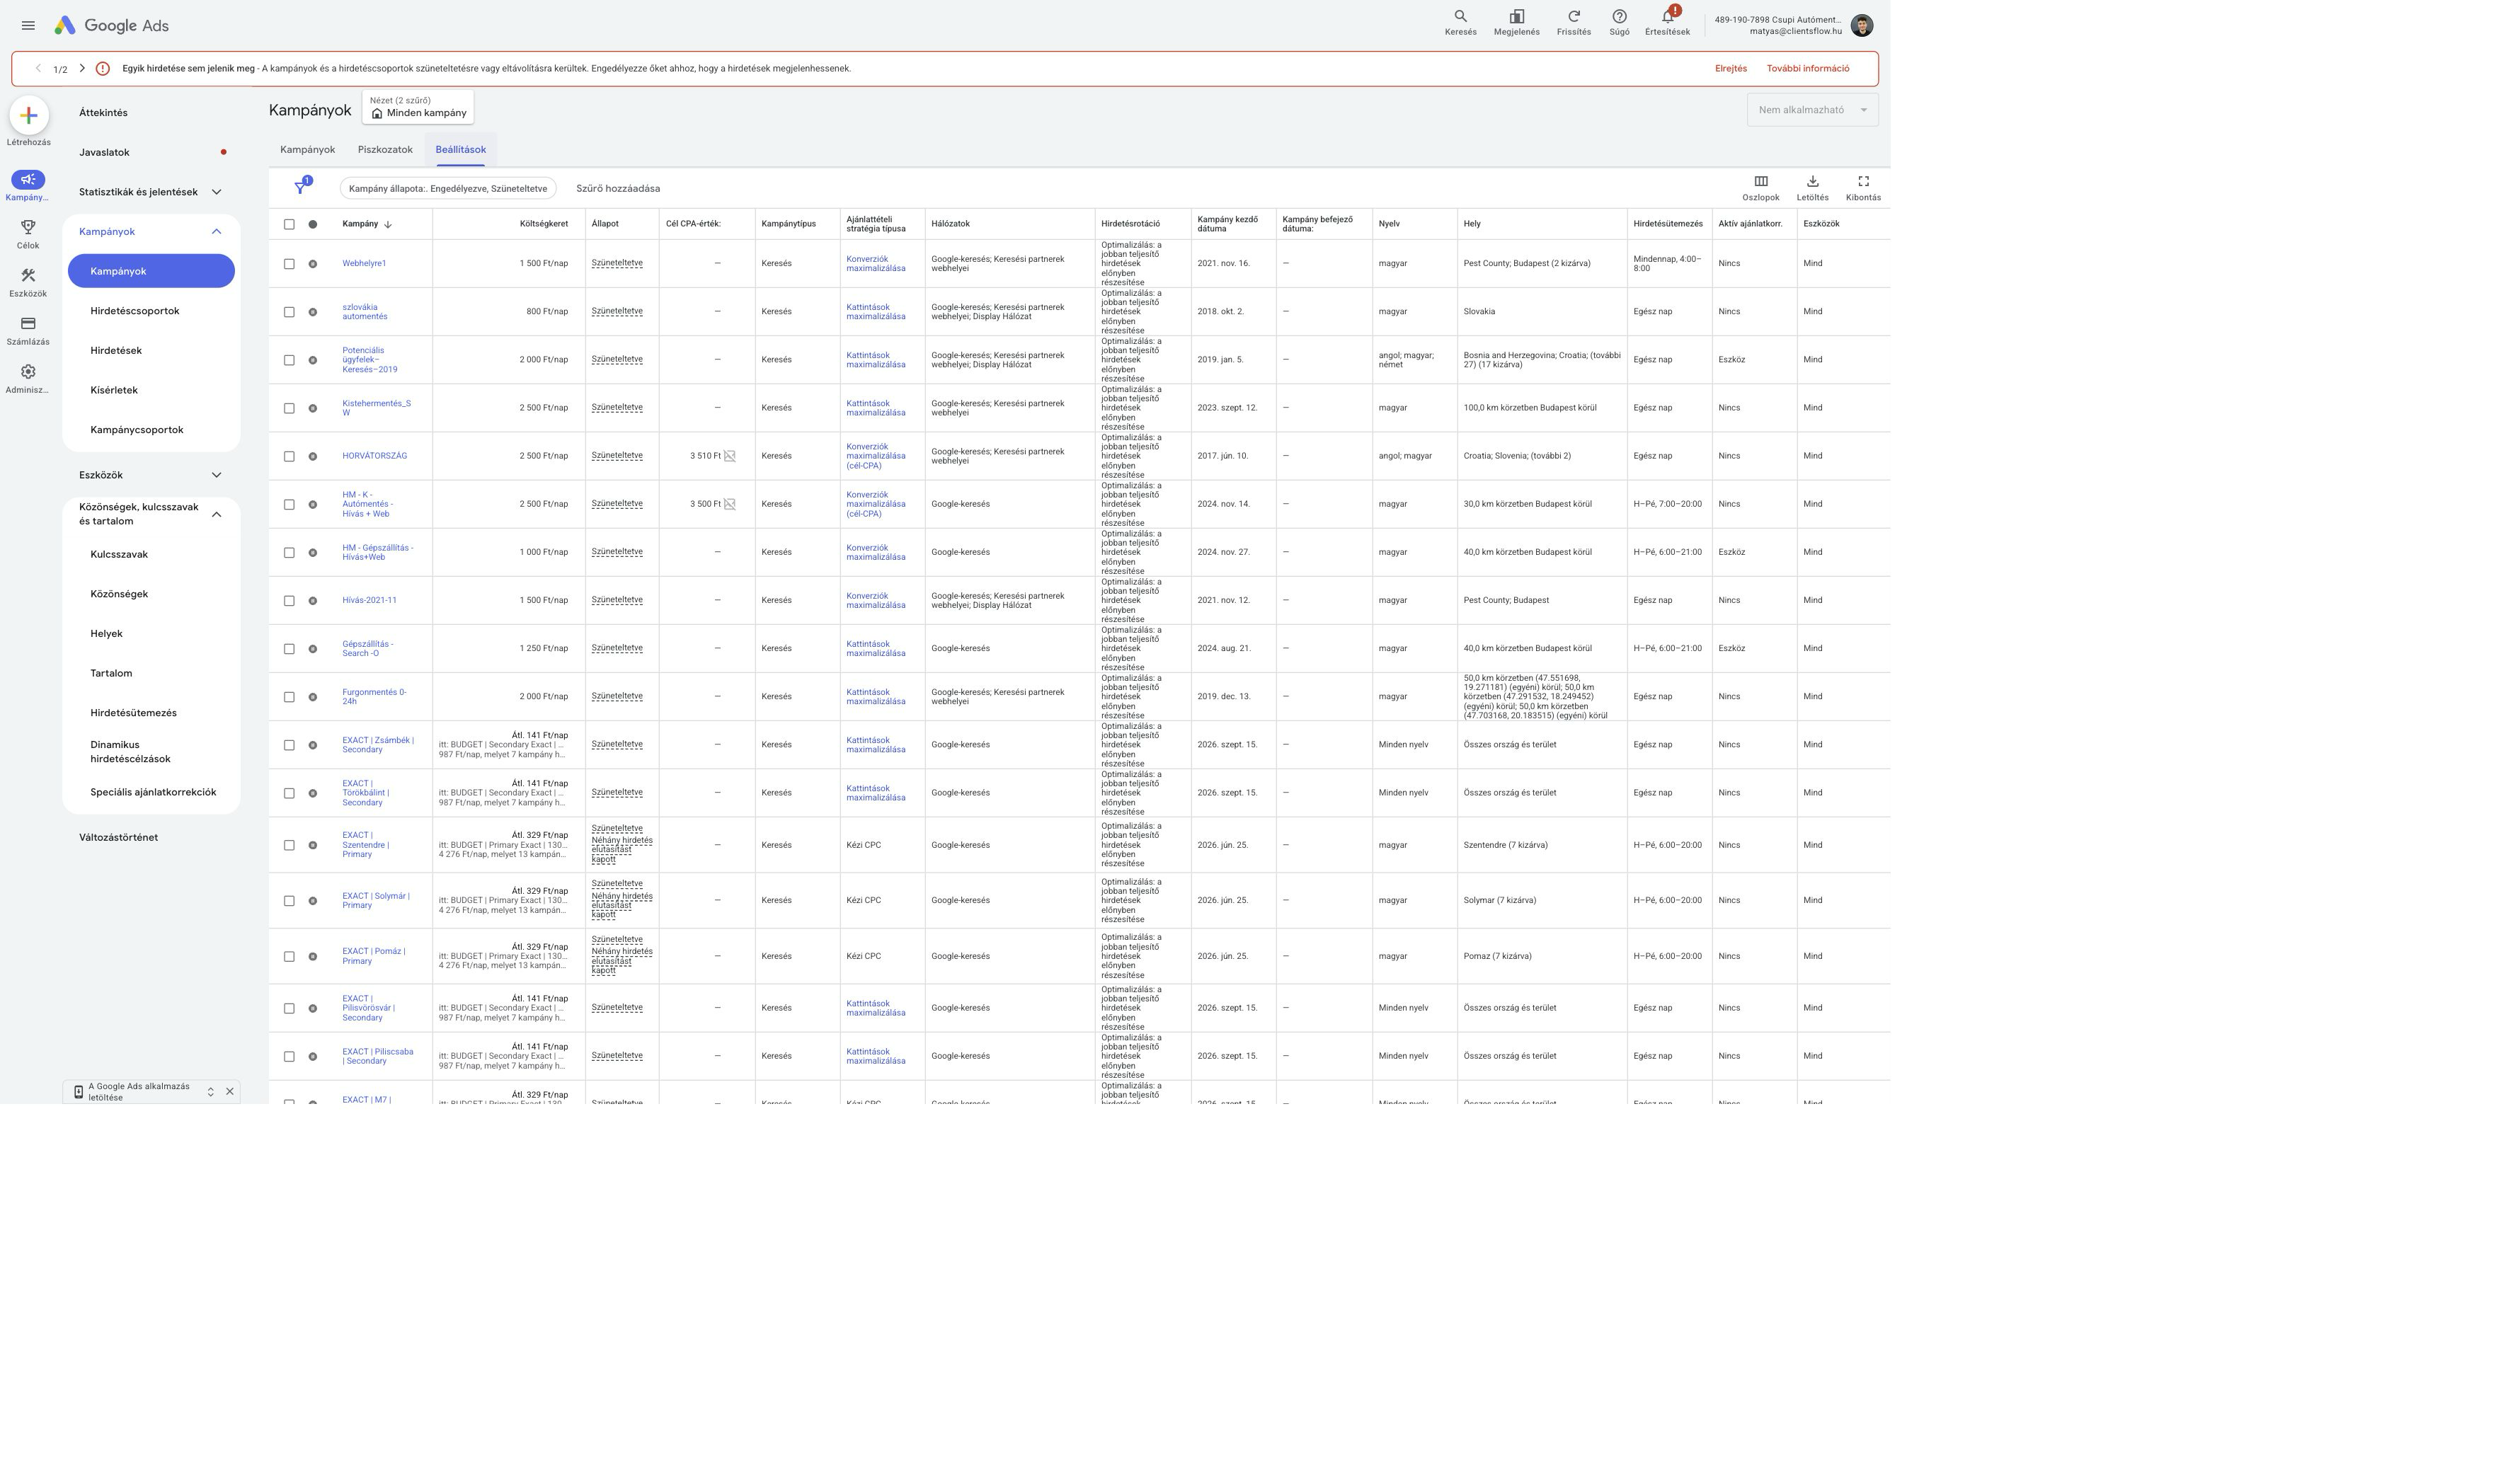Viewport: 2520px width, 1472px height.
Task: Open the Célok trophy icon
Action: (x=28, y=228)
